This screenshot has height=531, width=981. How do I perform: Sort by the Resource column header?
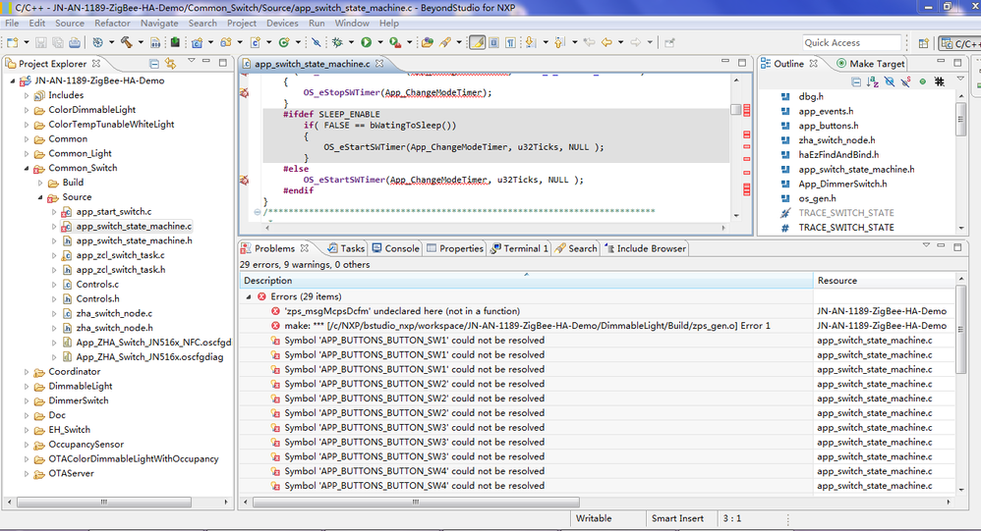click(x=885, y=281)
